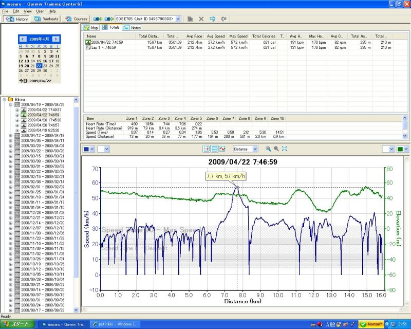411x329 pixels.
Task: Click the delete X toolbar icon
Action: [x=201, y=19]
